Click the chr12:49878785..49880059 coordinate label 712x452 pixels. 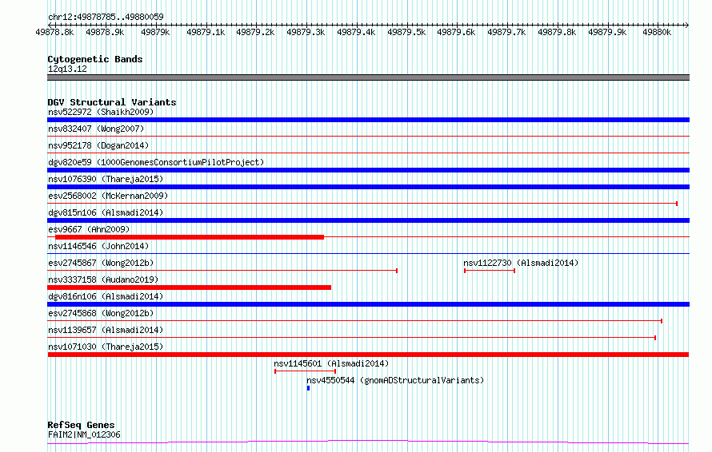pos(106,17)
